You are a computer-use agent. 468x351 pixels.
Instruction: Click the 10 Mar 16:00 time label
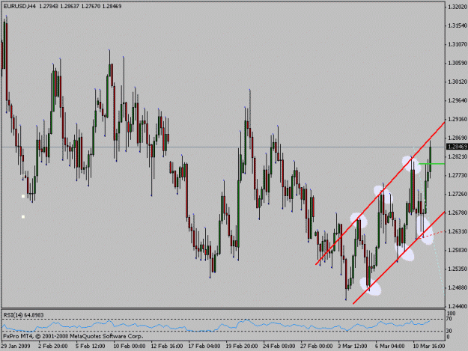point(429,347)
